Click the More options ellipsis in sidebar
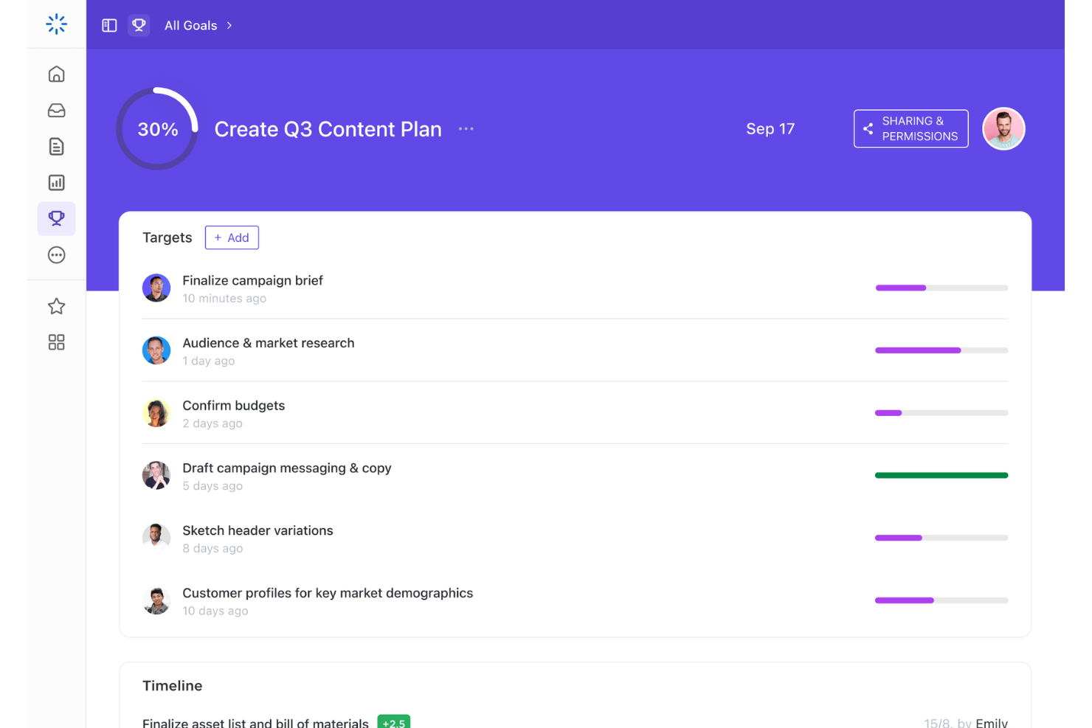The height and width of the screenshot is (728, 1092). click(x=56, y=254)
